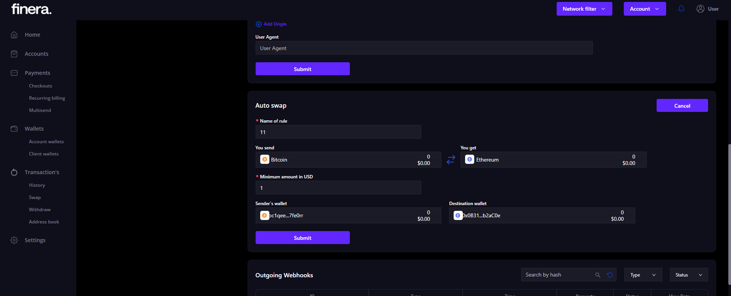731x296 pixels.
Task: Submit the Auto swap form
Action: pyautogui.click(x=302, y=238)
